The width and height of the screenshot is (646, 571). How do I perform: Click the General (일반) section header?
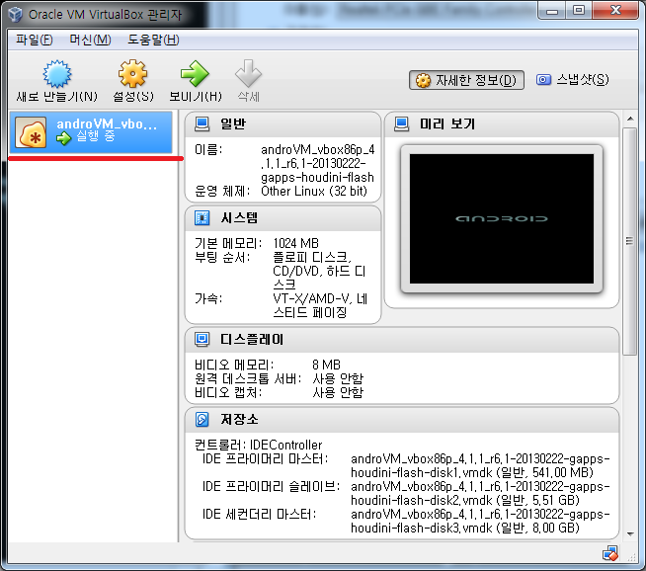(283, 124)
